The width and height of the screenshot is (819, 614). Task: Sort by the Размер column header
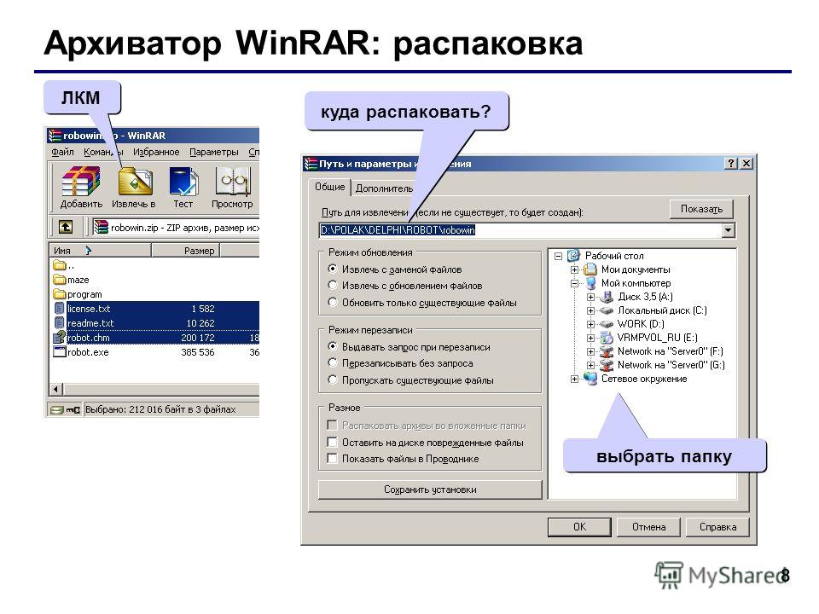coord(185,251)
